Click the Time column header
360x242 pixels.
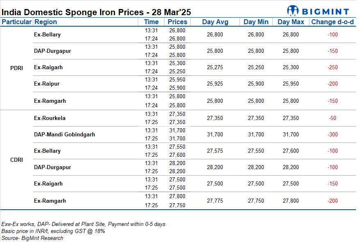pos(151,22)
